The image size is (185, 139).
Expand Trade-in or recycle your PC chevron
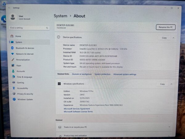point(169,127)
